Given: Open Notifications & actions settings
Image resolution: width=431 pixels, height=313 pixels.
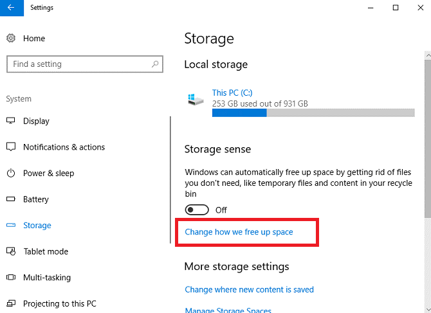Looking at the screenshot, I should coord(64,147).
